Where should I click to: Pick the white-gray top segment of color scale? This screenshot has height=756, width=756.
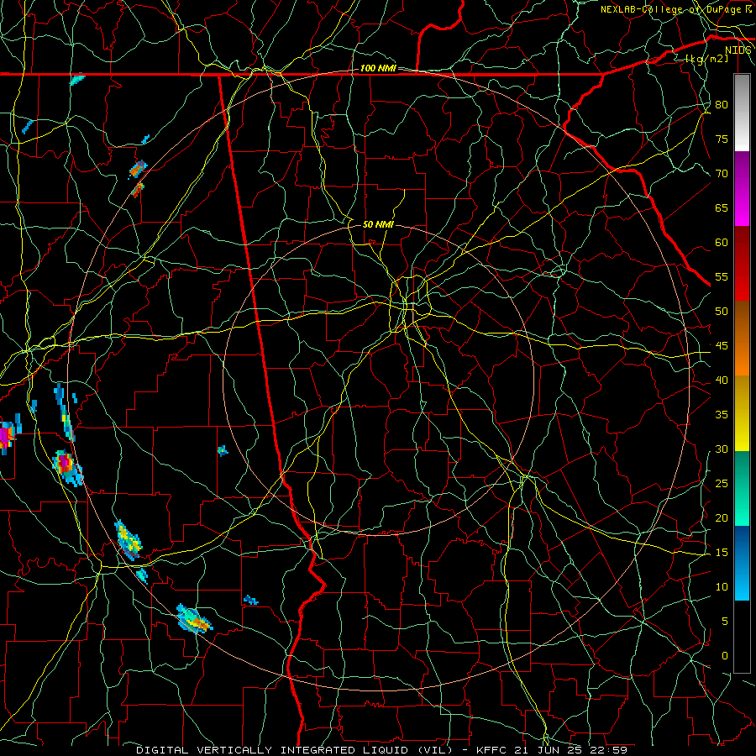point(742,113)
